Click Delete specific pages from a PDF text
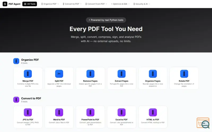Image resolution: width=212 pixels, height=132 pixels. 90,85
